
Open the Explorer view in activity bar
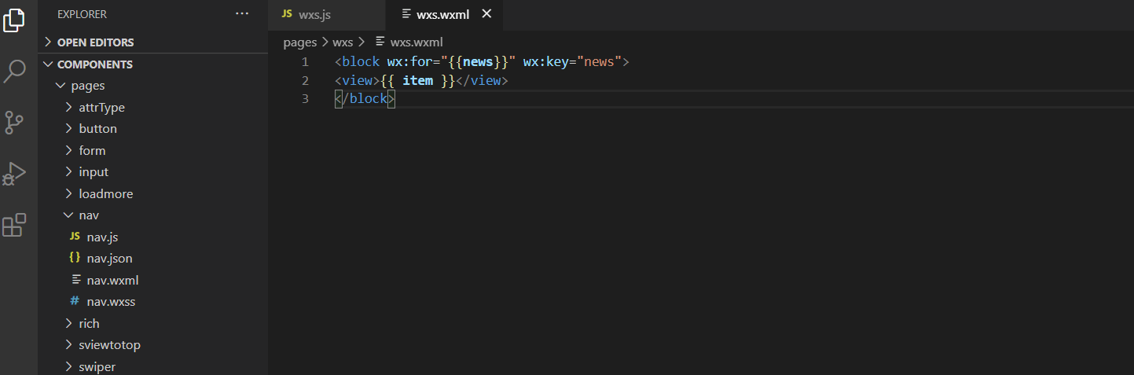(14, 19)
